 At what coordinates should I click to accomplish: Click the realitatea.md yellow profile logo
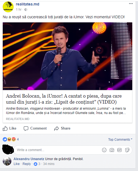click(8, 7)
